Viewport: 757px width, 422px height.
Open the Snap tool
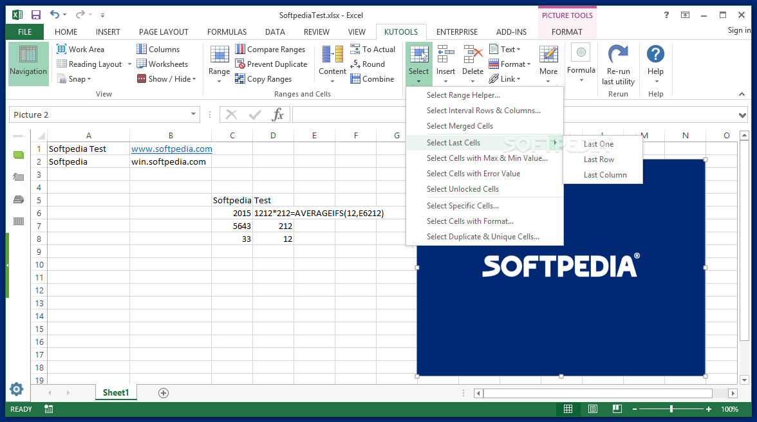74,79
